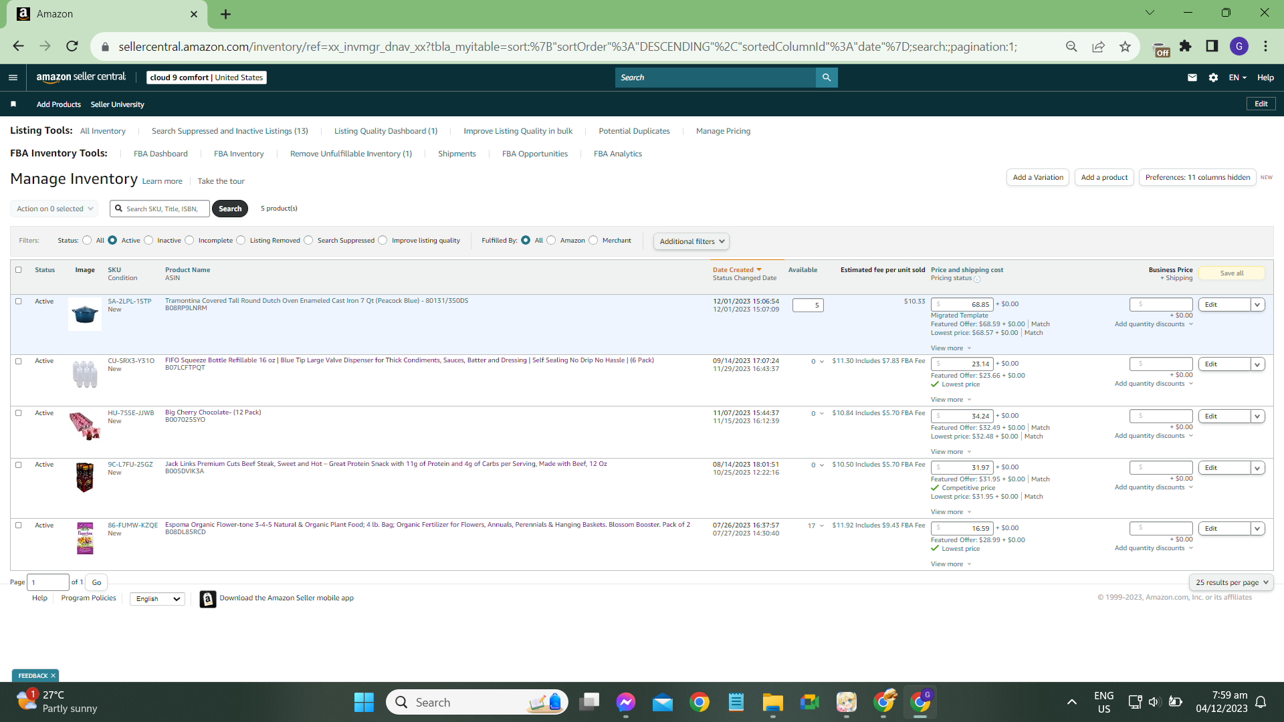Go back with the browser back arrow
Image resolution: width=1284 pixels, height=722 pixels.
click(x=19, y=46)
